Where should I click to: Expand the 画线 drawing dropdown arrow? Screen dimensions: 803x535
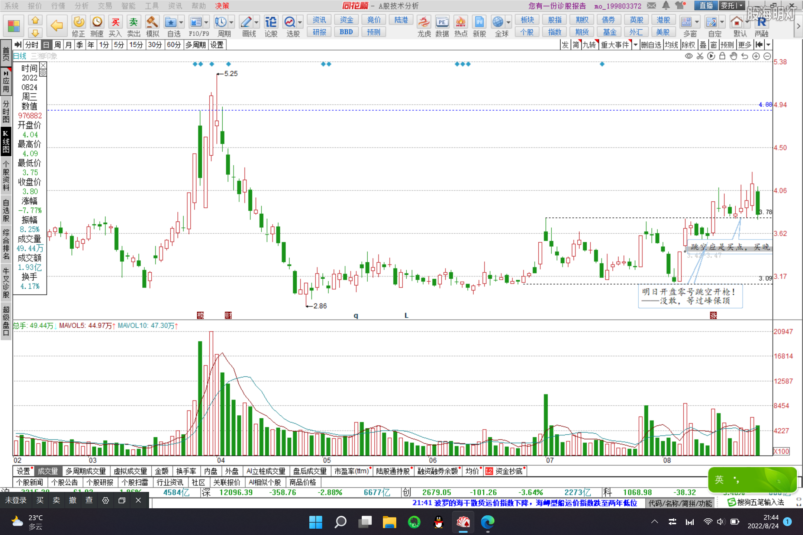pyautogui.click(x=256, y=22)
